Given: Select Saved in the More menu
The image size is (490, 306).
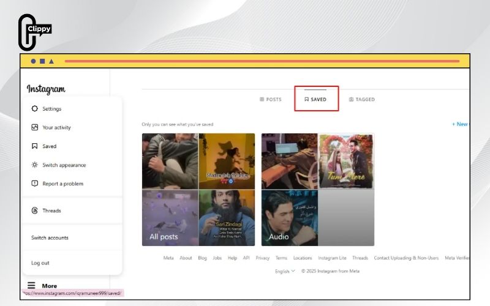Looking at the screenshot, I should [x=72, y=146].
